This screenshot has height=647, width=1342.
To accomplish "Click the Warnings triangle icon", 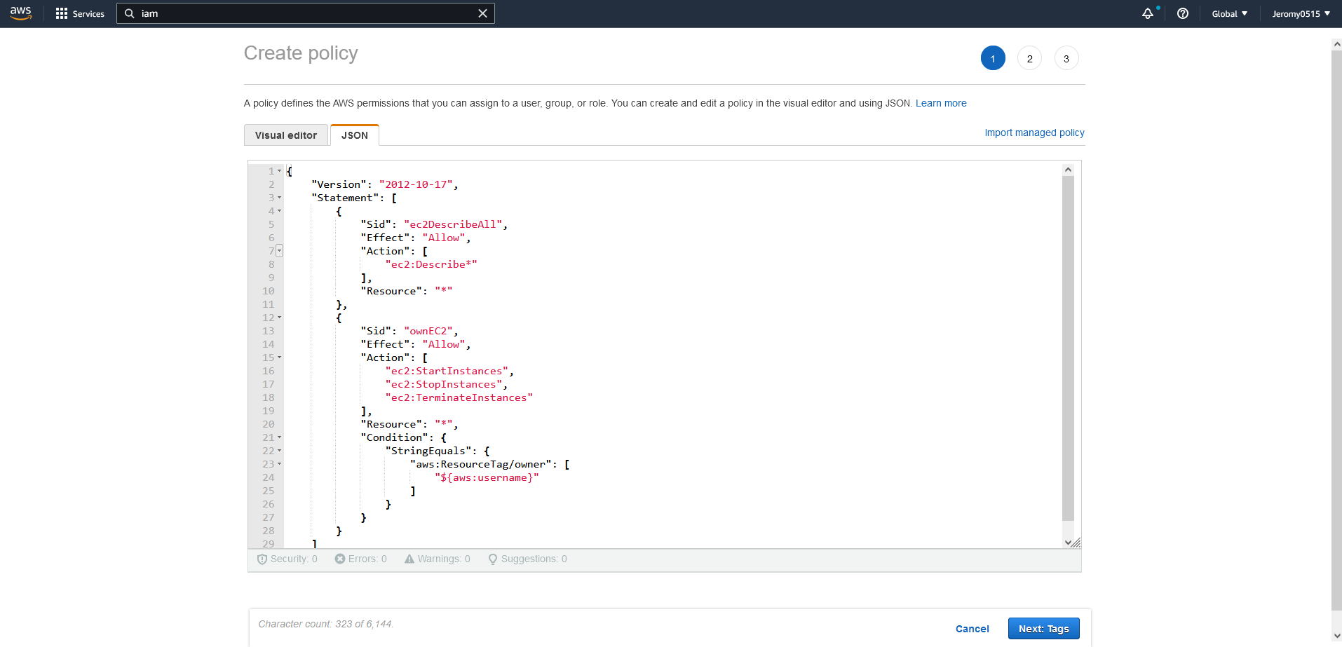I will tap(409, 559).
